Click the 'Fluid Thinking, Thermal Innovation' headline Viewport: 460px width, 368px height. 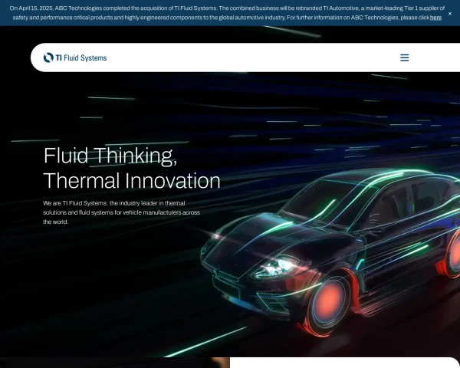click(132, 168)
